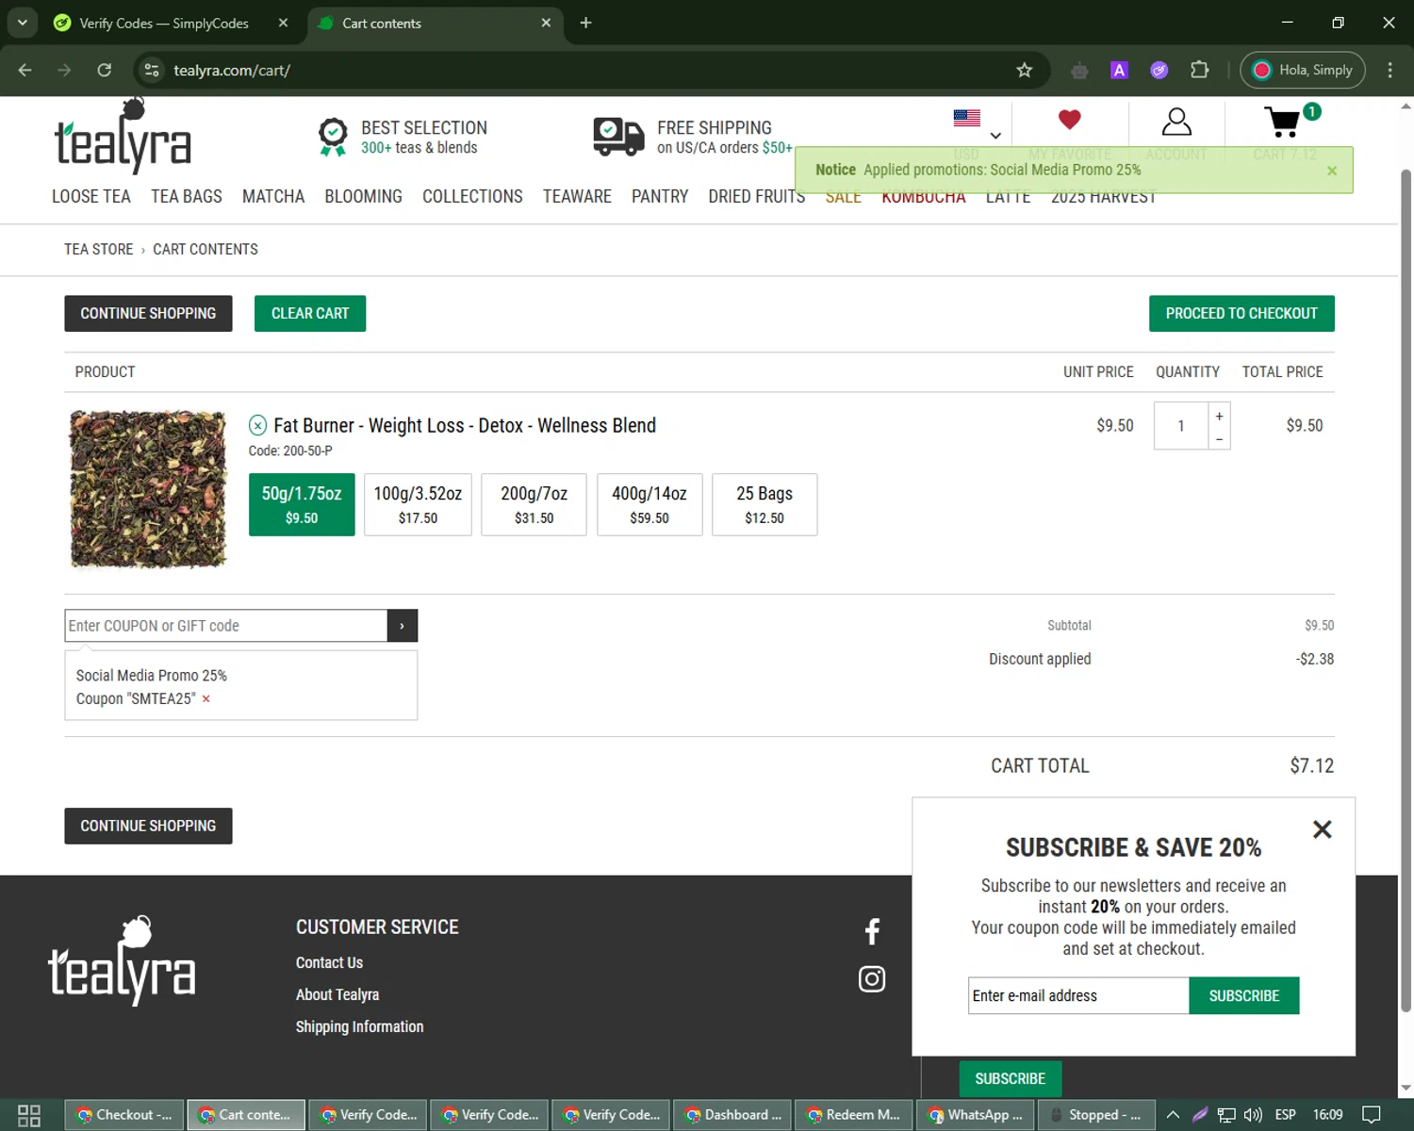Click the bottom Continue Shopping button
1414x1131 pixels.
coord(148,826)
